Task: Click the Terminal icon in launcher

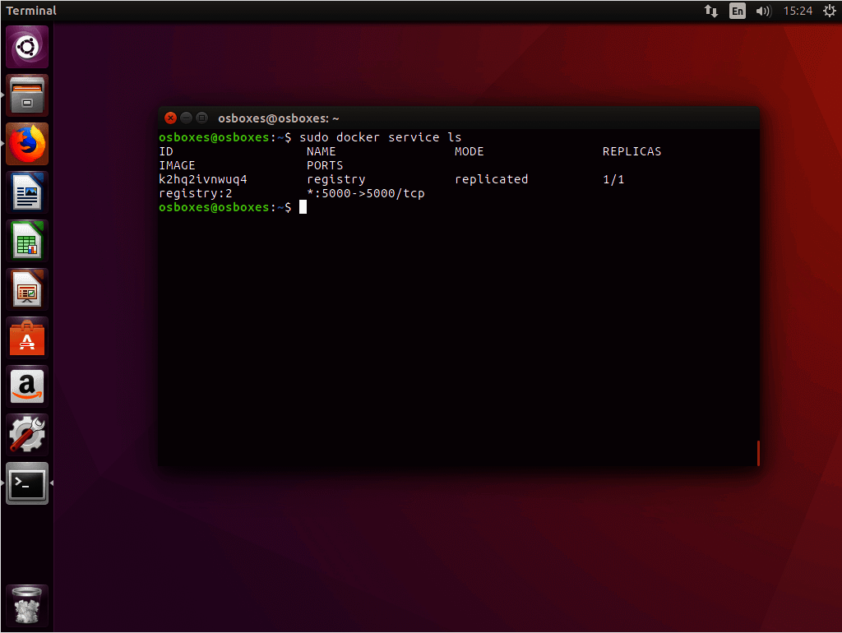Action: click(x=27, y=483)
